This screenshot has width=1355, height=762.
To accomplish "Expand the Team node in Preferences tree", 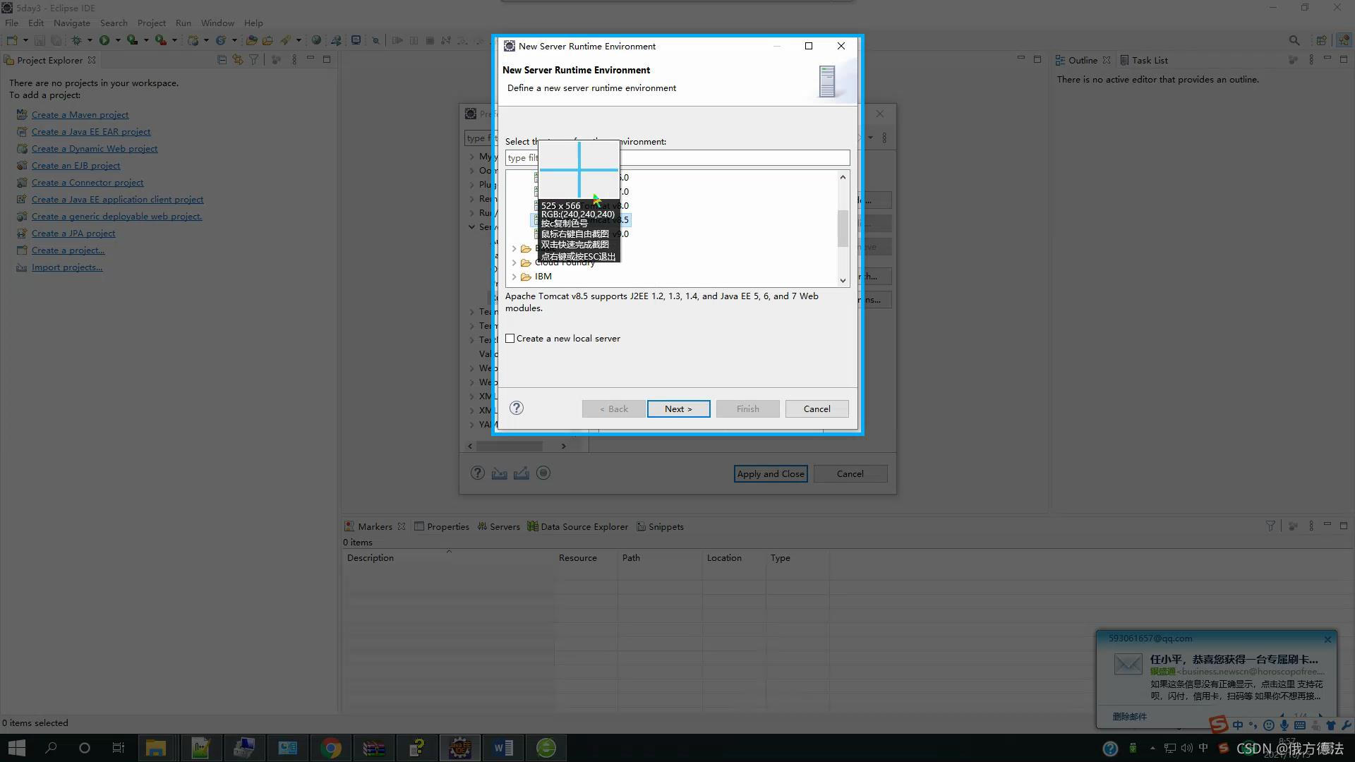I will point(471,312).
